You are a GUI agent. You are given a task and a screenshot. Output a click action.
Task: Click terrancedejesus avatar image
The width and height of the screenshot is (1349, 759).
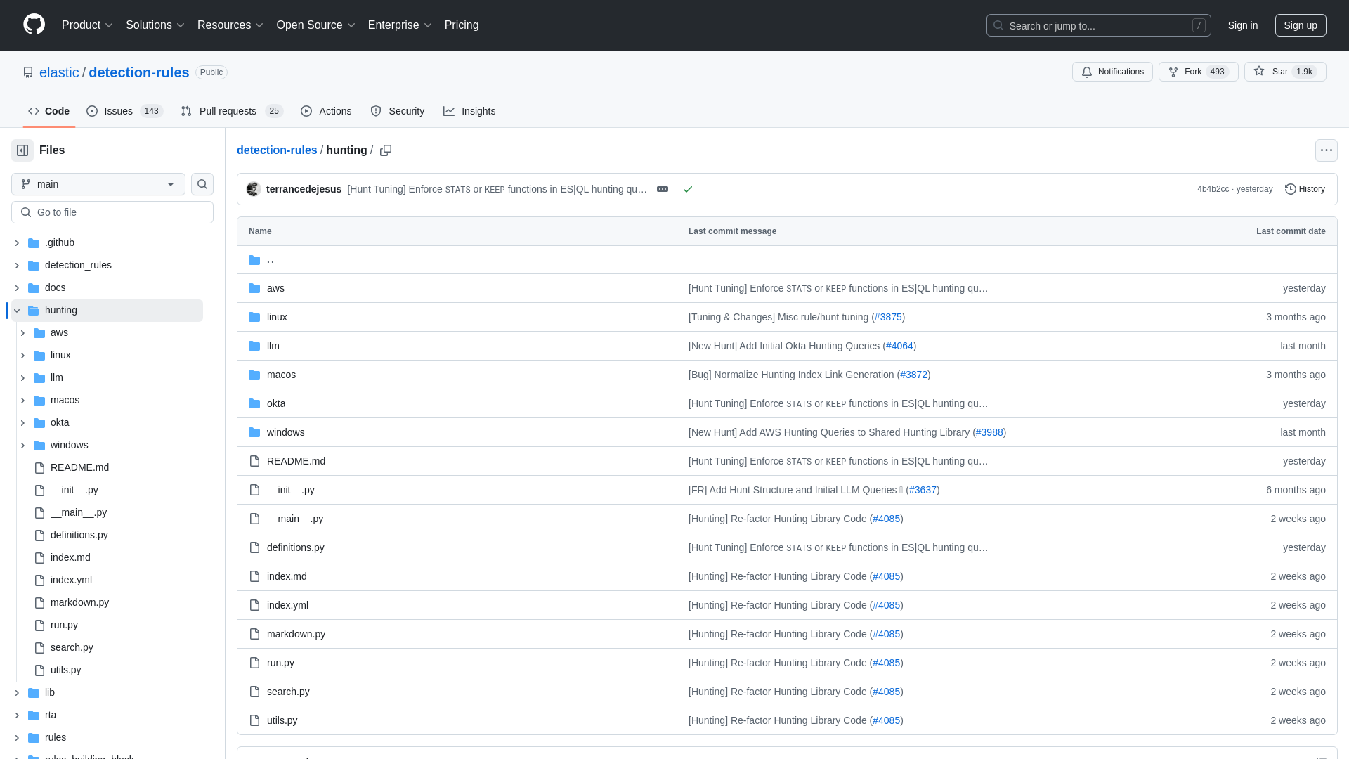pos(254,189)
